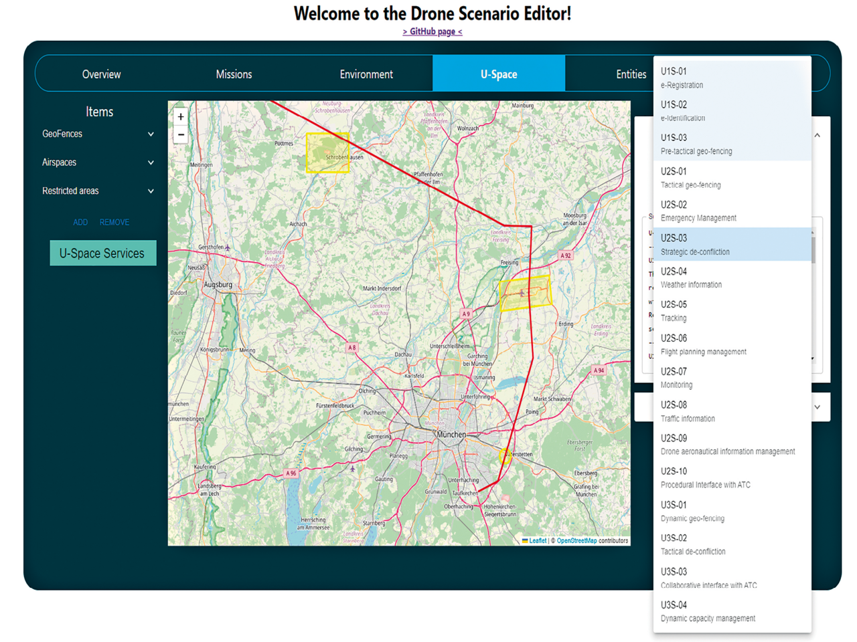Expand the Airspaces list
This screenshot has width=857, height=642.
(151, 163)
